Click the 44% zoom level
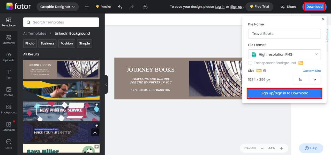 pos(272,148)
